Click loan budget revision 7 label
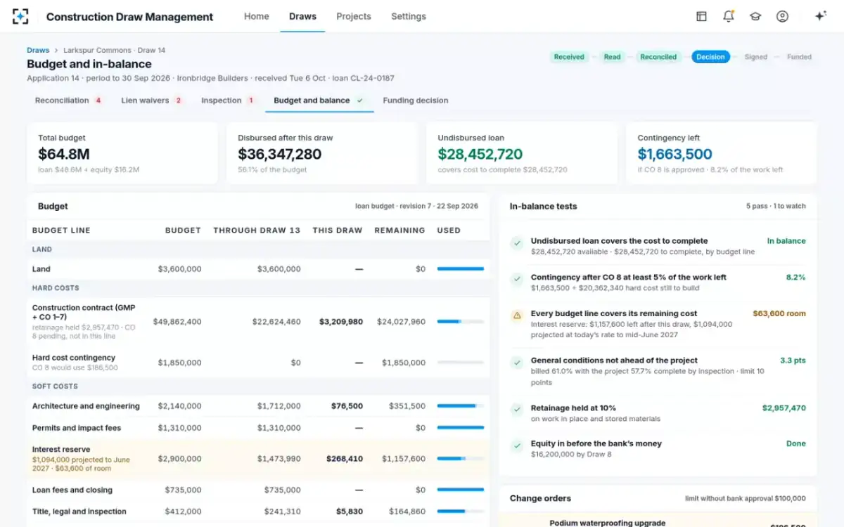Image resolution: width=844 pixels, height=527 pixels. pos(416,207)
